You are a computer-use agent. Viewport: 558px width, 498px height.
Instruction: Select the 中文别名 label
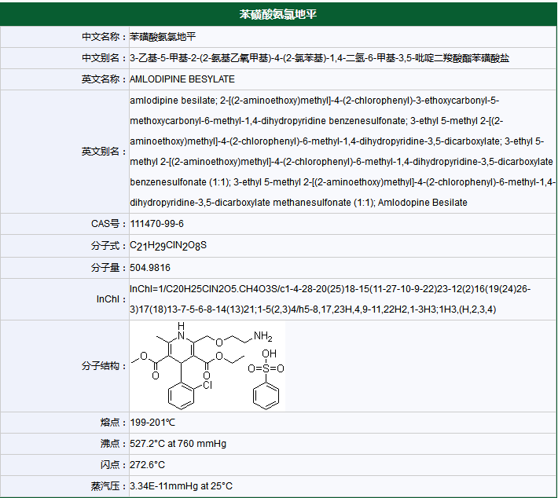(x=103, y=58)
